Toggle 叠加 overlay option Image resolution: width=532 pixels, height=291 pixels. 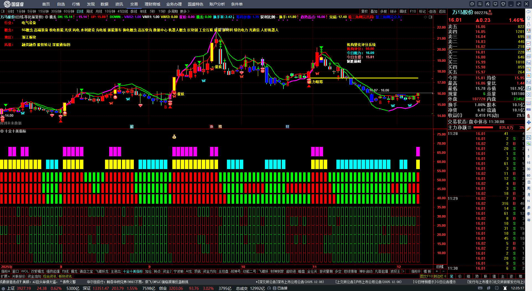(x=374, y=11)
